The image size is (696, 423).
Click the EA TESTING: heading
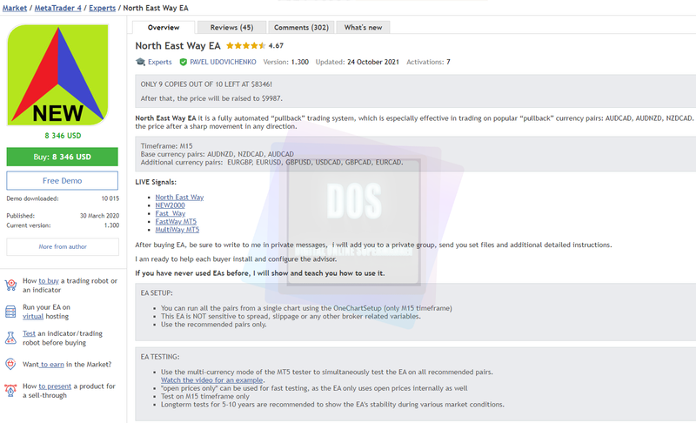[160, 357]
